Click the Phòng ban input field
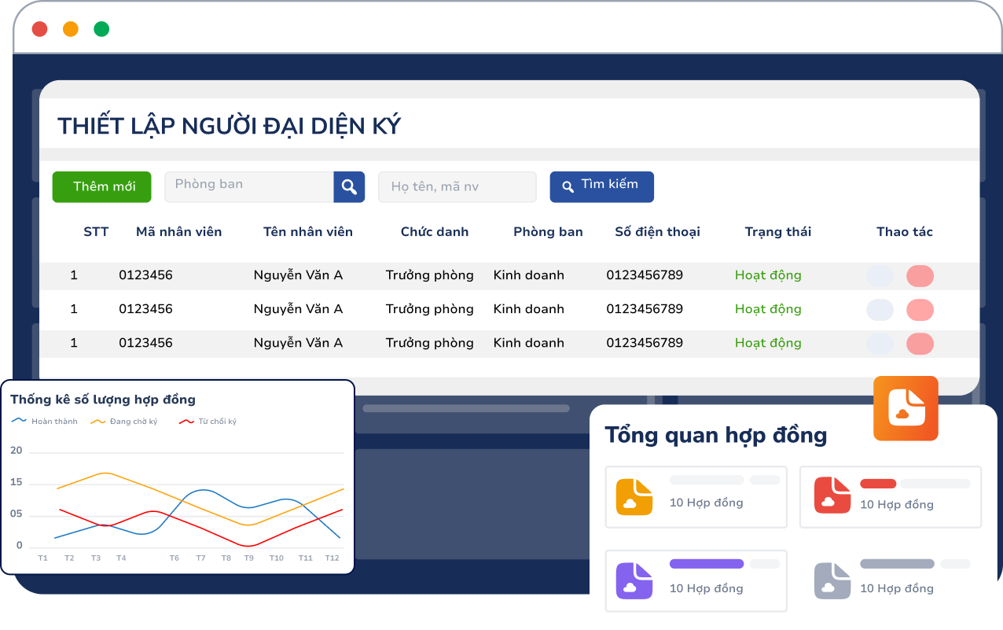The image size is (1003, 630). coord(248,187)
